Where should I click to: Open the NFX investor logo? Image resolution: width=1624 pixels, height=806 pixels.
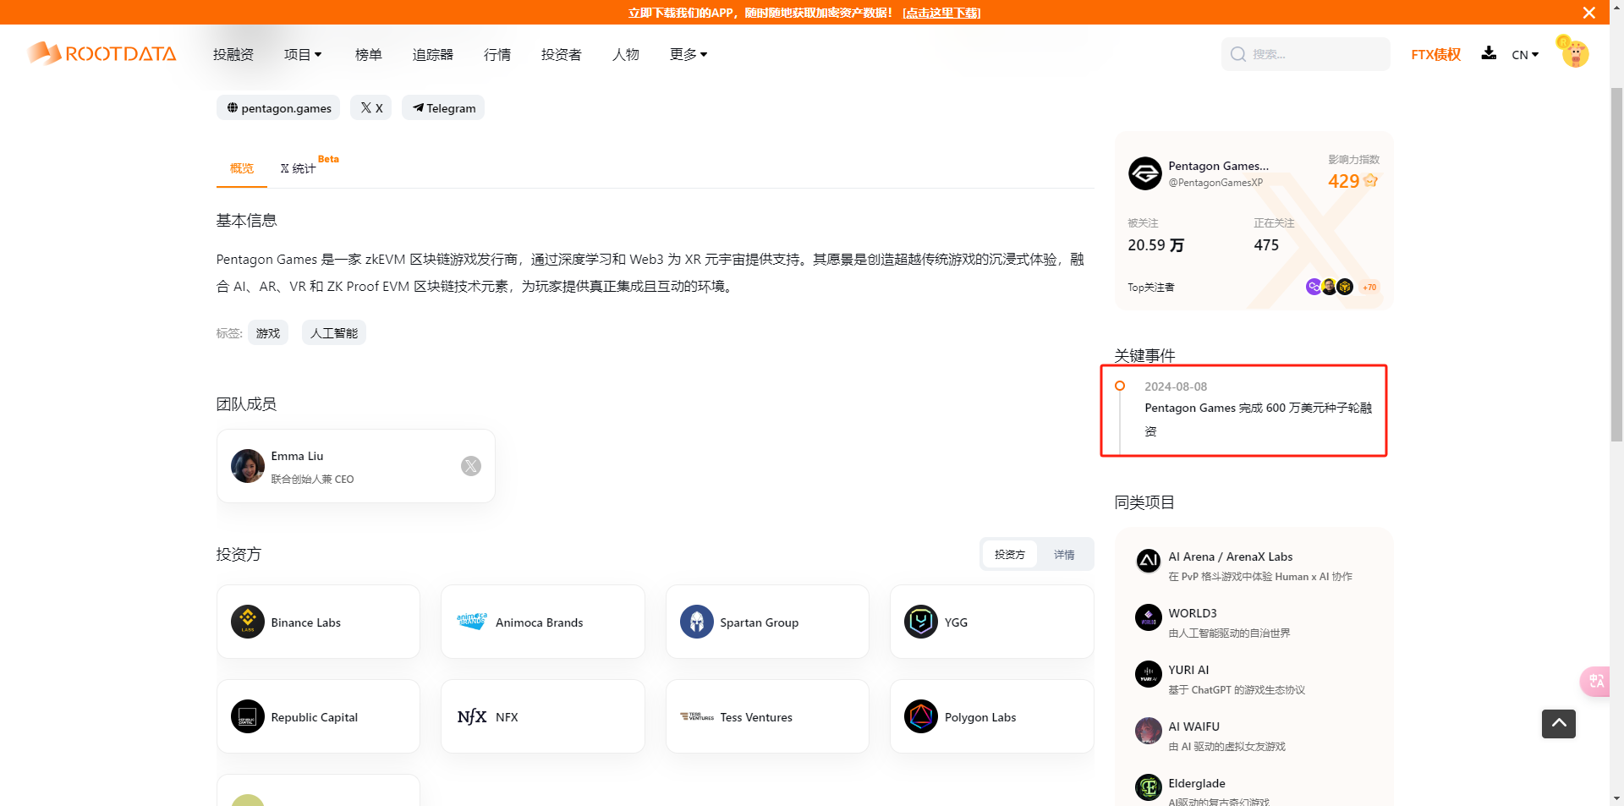pyautogui.click(x=472, y=716)
